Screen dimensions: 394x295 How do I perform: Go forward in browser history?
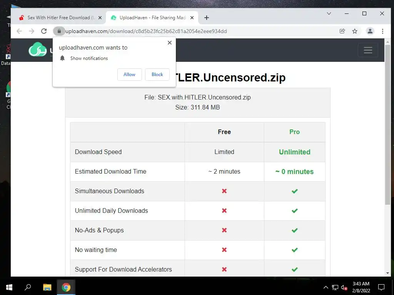tap(32, 31)
